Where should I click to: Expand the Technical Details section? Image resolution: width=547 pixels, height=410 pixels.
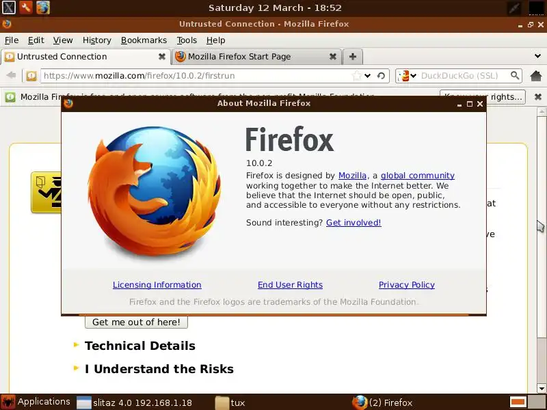point(140,346)
